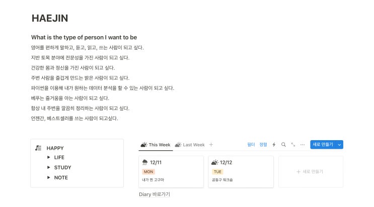Click the expand full page arrows icon
Screen dimensions: 374x207
(x=293, y=145)
